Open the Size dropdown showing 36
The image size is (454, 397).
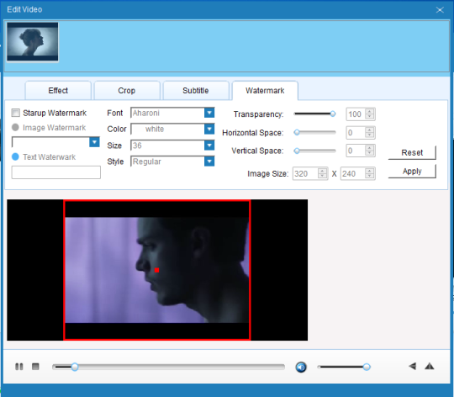click(209, 145)
